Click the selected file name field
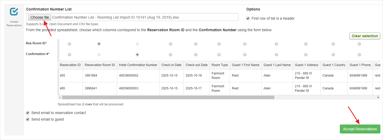Image resolution: width=383 pixels, height=140 pixels. (x=144, y=17)
